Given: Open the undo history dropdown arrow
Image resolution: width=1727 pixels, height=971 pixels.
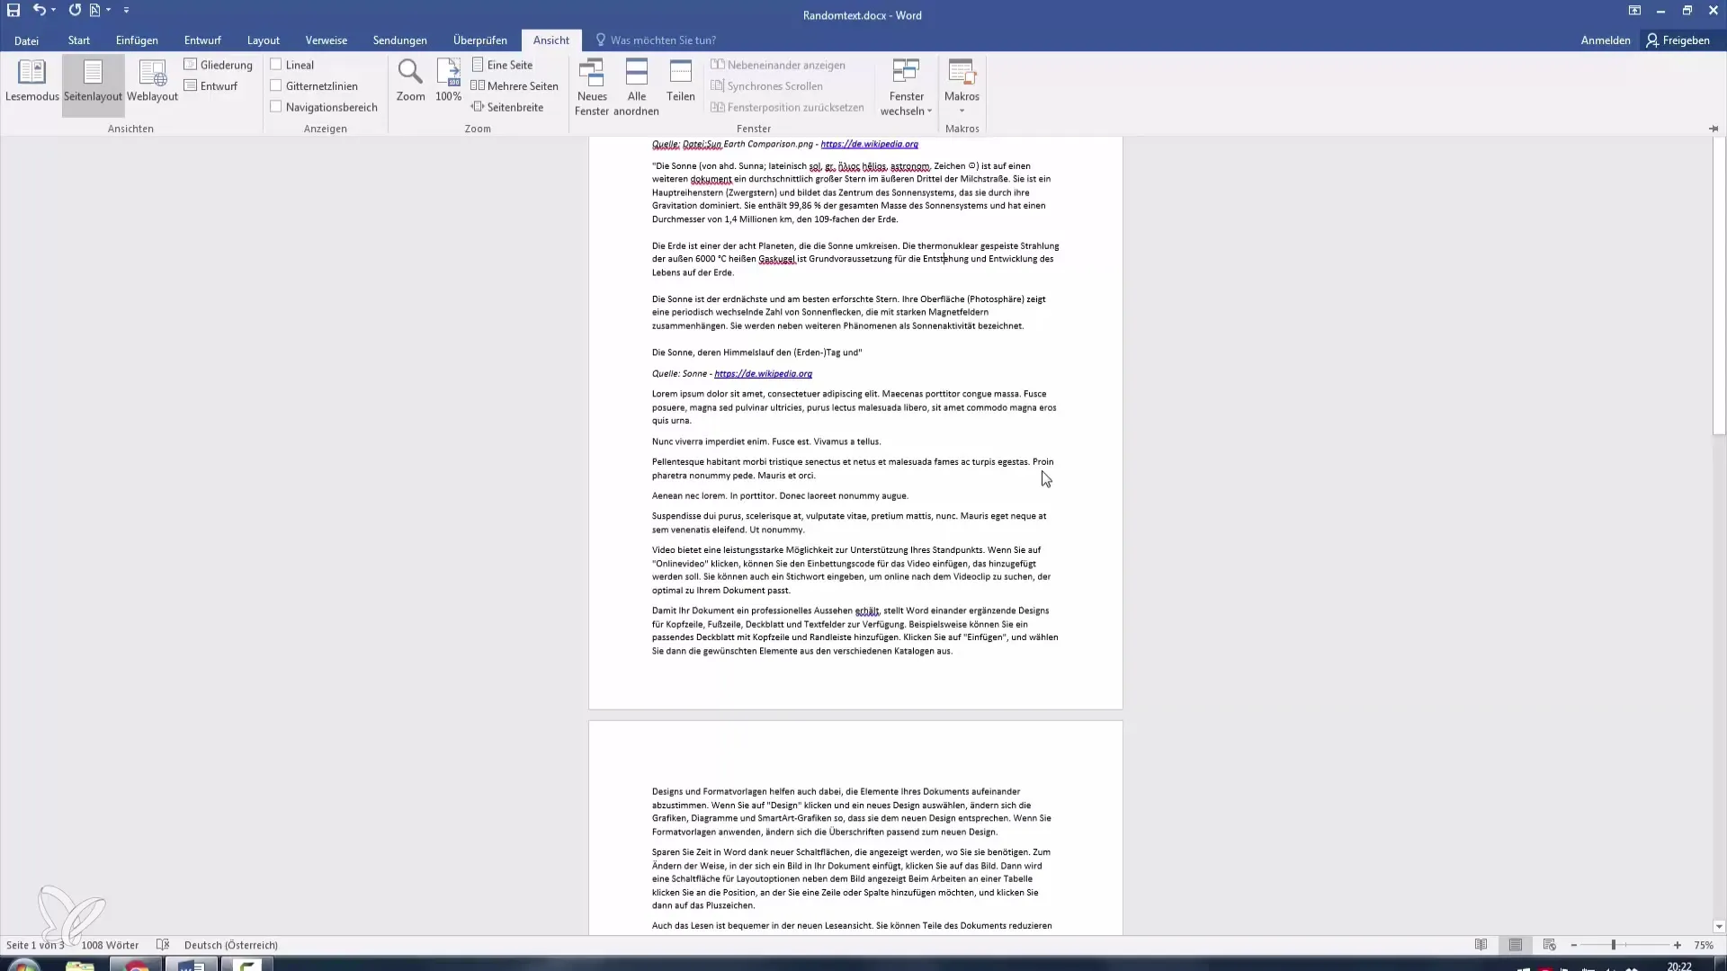Looking at the screenshot, I should click(x=54, y=10).
